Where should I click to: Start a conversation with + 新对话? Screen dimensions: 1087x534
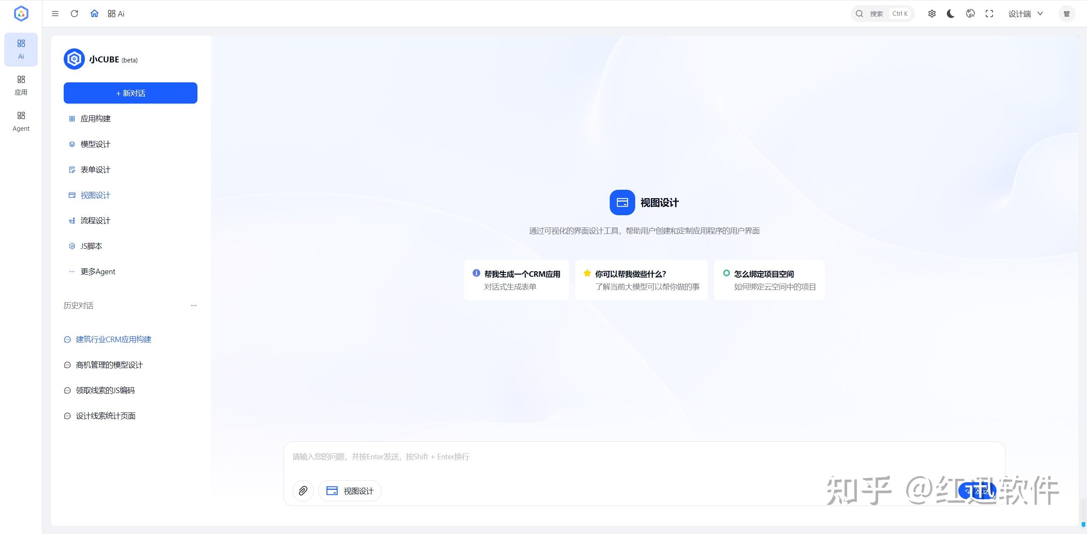[x=130, y=93]
